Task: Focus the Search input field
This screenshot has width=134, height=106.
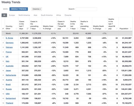Action: click(x=86, y=9)
